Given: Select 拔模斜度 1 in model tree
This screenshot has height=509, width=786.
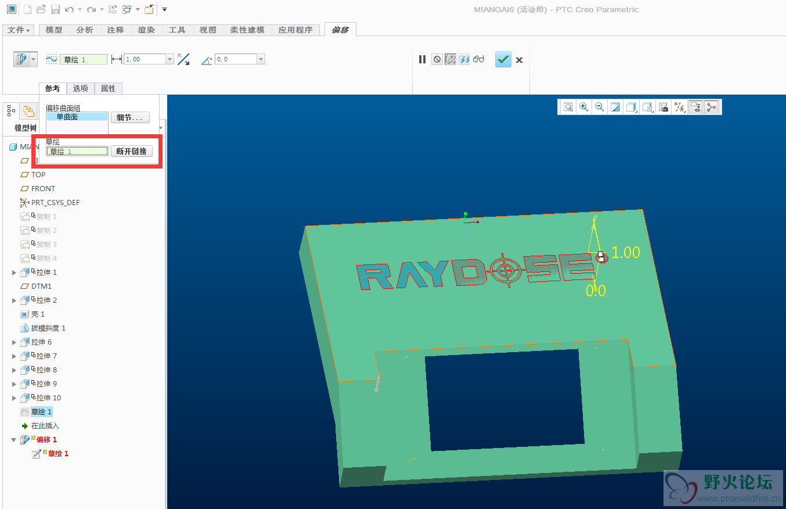Looking at the screenshot, I should (x=48, y=328).
